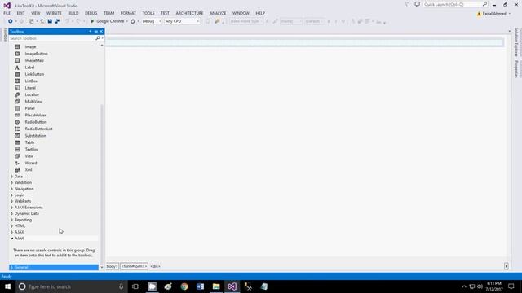Image resolution: width=522 pixels, height=293 pixels.
Task: Select the div tag in breadcrumb
Action: [x=155, y=266]
